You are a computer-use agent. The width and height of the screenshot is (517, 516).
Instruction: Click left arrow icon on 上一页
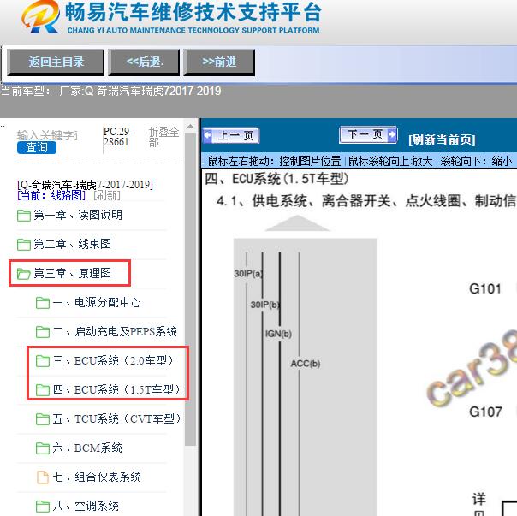point(208,135)
